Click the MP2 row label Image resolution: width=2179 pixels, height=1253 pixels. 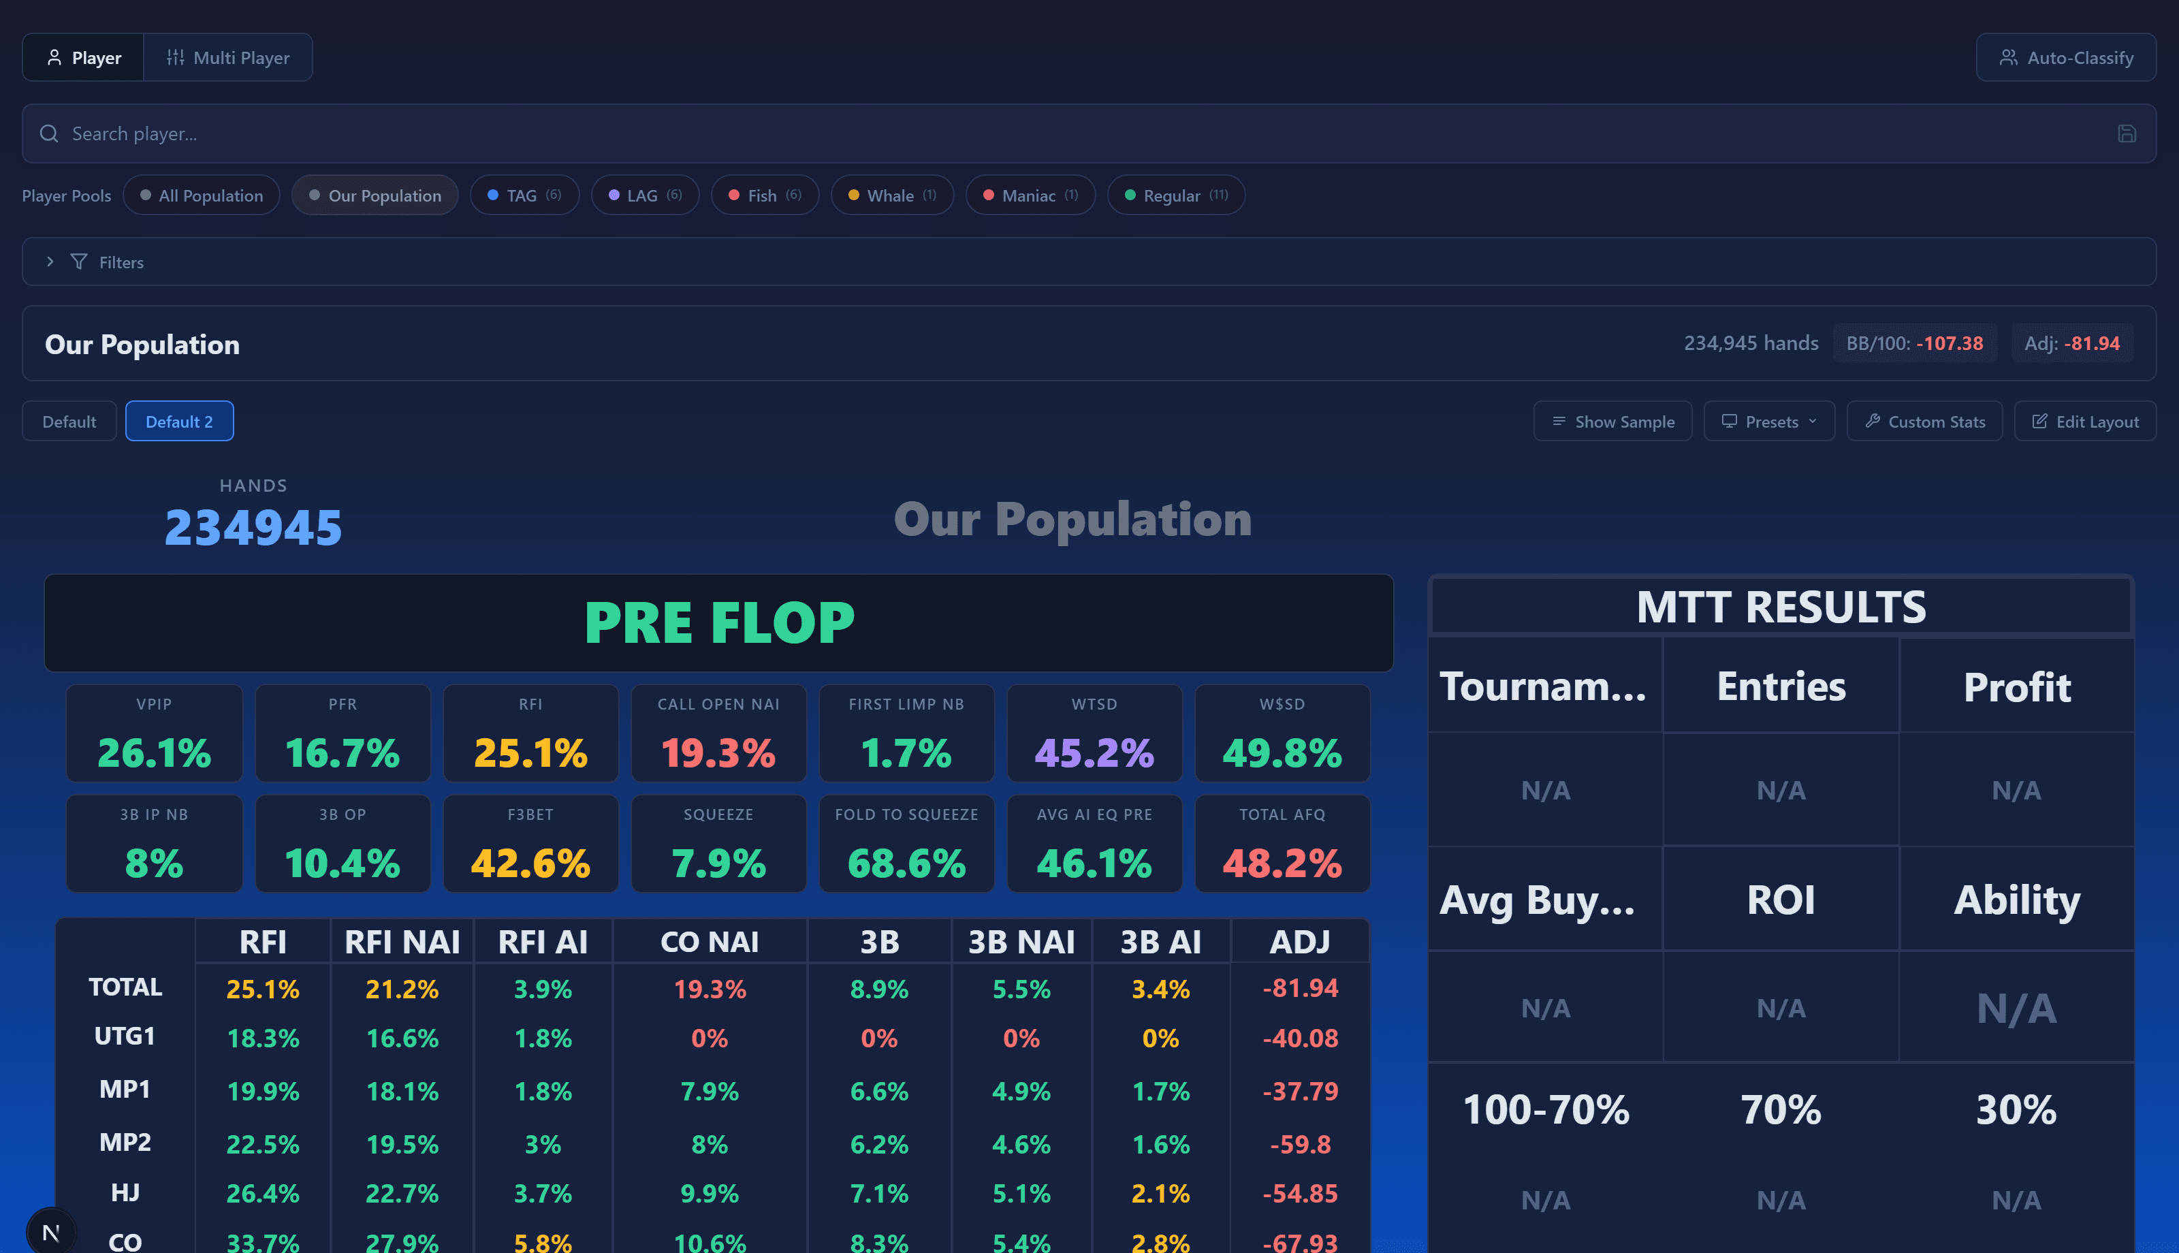pyautogui.click(x=125, y=1142)
